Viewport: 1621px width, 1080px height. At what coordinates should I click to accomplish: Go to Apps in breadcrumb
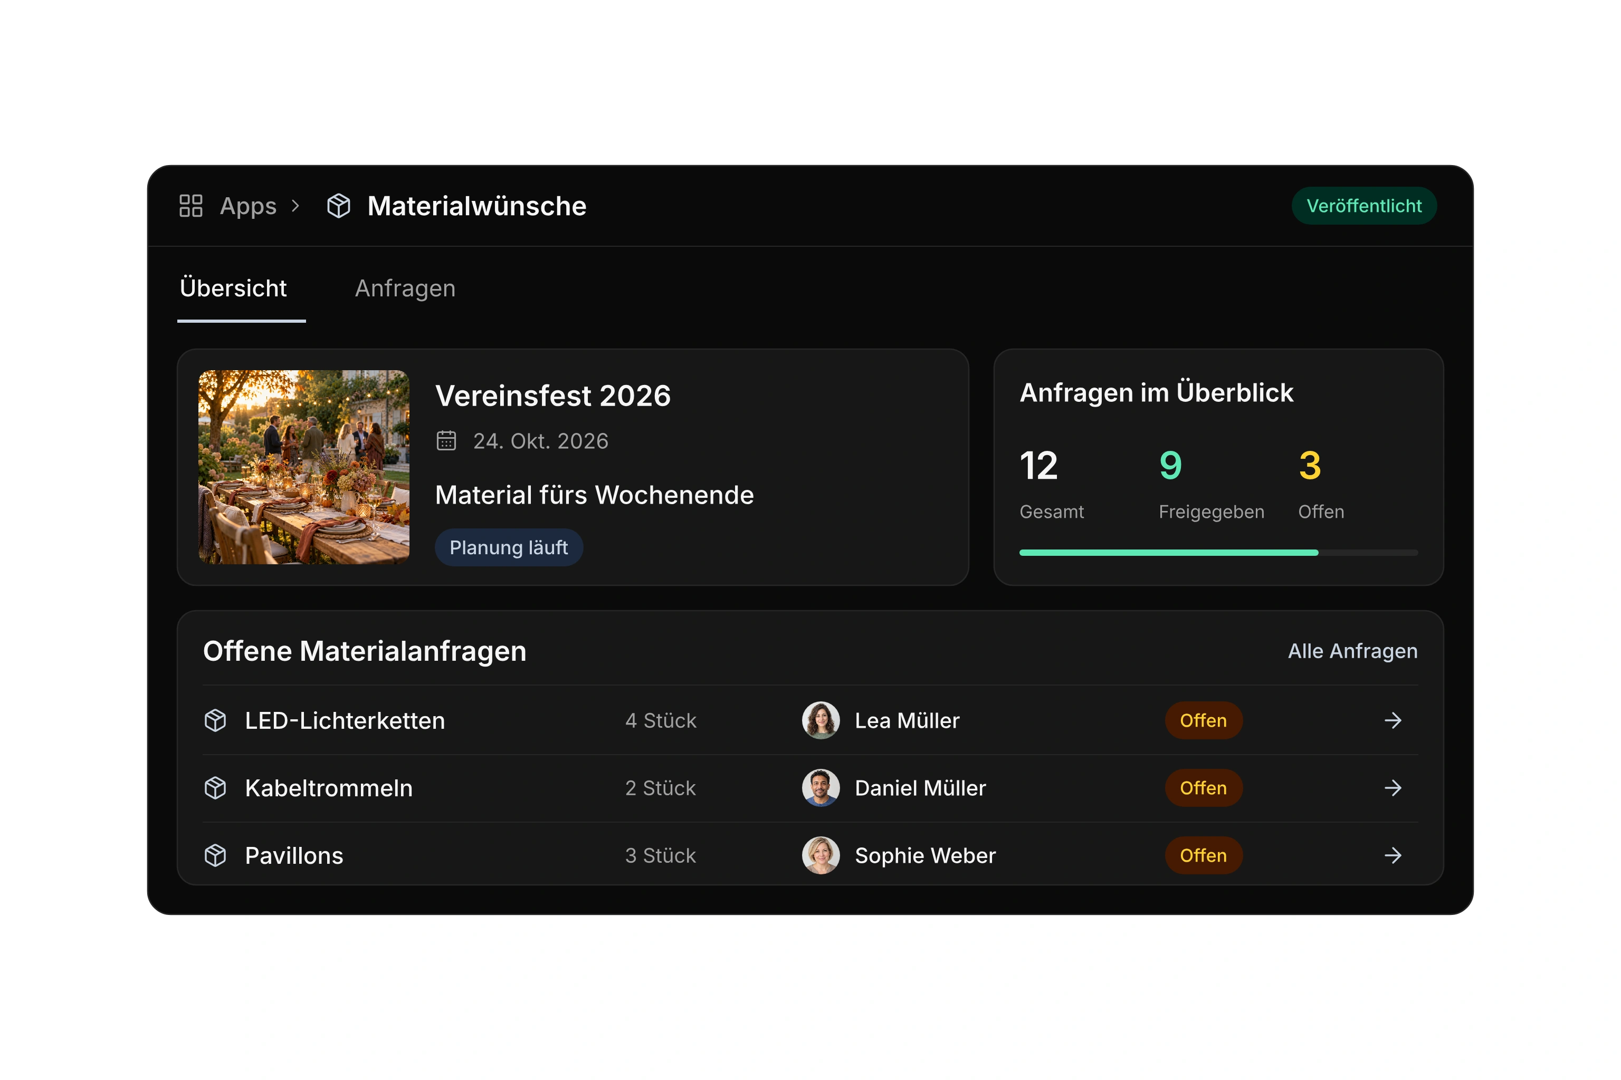248,206
